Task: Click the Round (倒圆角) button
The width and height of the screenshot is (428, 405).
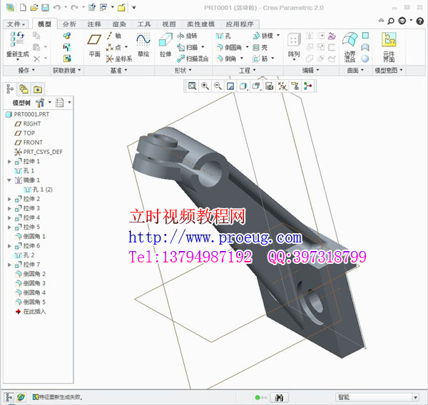Action: tap(229, 48)
